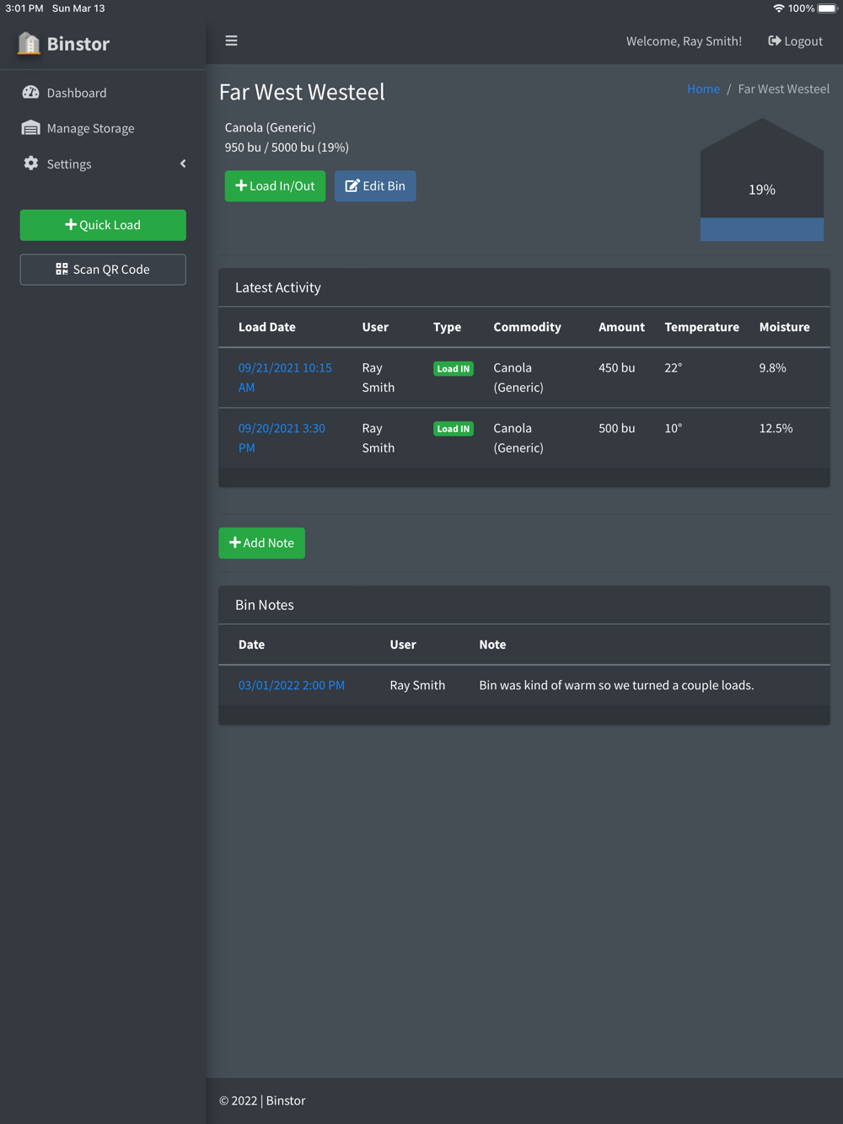Viewport: 843px width, 1124px height.
Task: Open the 03/01/2022 2:00 PM note
Action: [291, 685]
